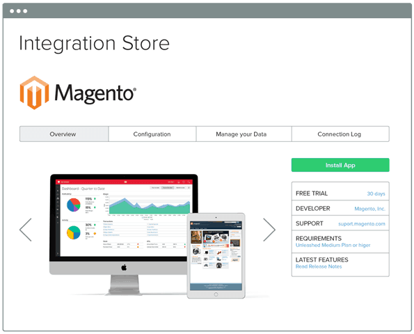Click the three-dot window control in title bar

tap(19, 11)
